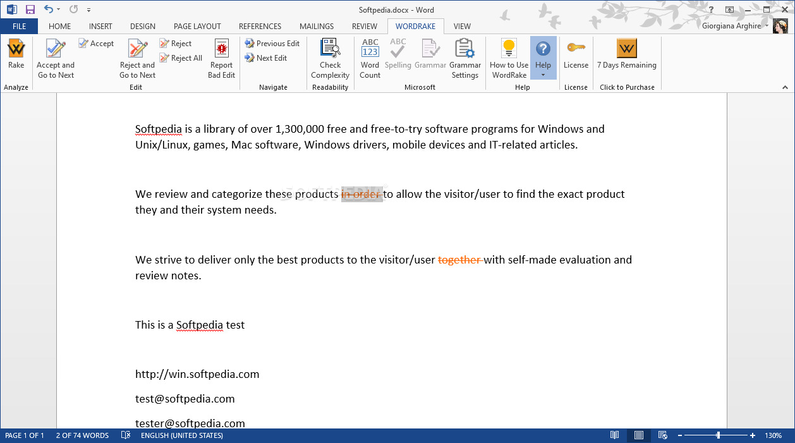Viewport: 795px width, 443px height.
Task: Click 7 Days Remaining to purchase
Action: click(626, 54)
